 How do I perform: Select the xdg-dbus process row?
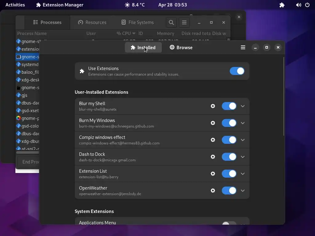pyautogui.click(x=27, y=141)
